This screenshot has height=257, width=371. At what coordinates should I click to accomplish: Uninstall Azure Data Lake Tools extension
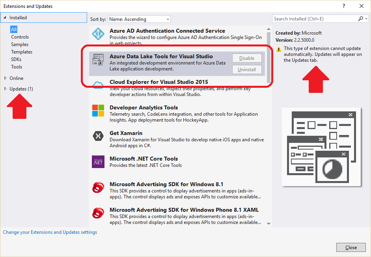pyautogui.click(x=247, y=69)
